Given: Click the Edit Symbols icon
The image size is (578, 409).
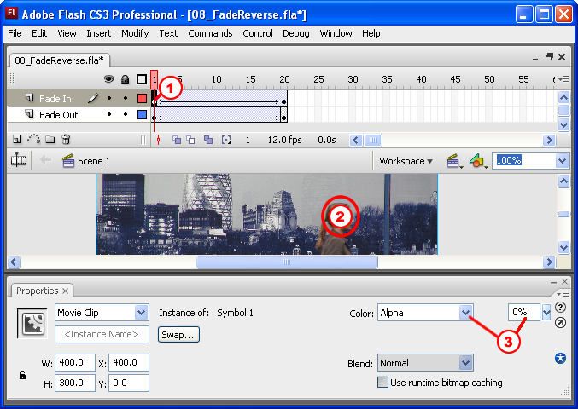Looking at the screenshot, I should point(478,160).
